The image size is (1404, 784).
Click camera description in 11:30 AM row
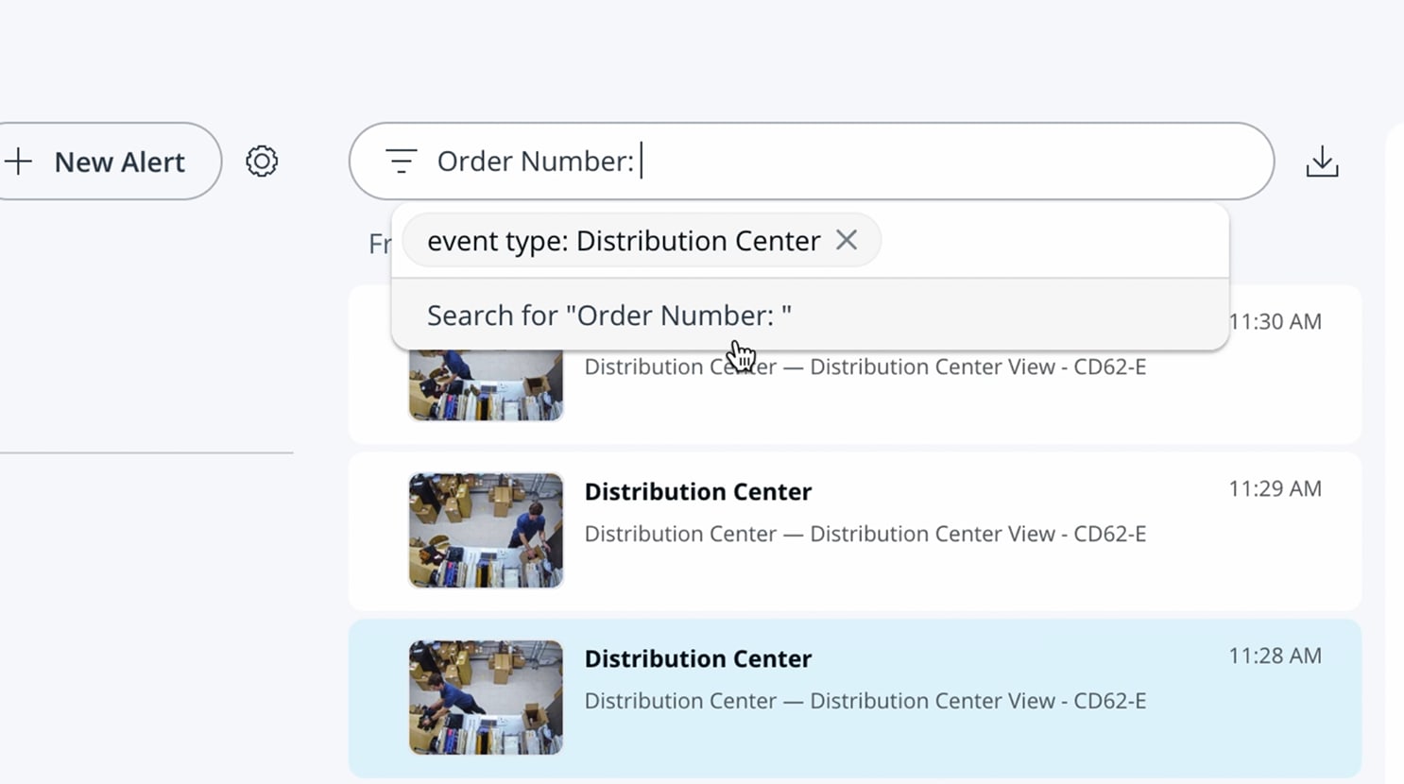tap(865, 366)
